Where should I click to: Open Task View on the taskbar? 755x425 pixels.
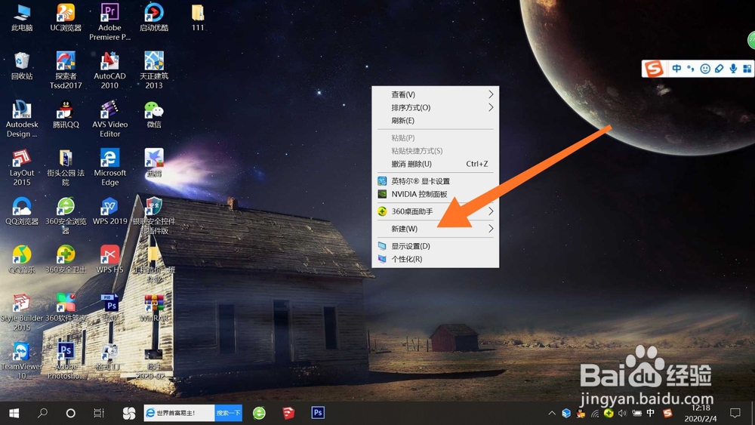99,413
